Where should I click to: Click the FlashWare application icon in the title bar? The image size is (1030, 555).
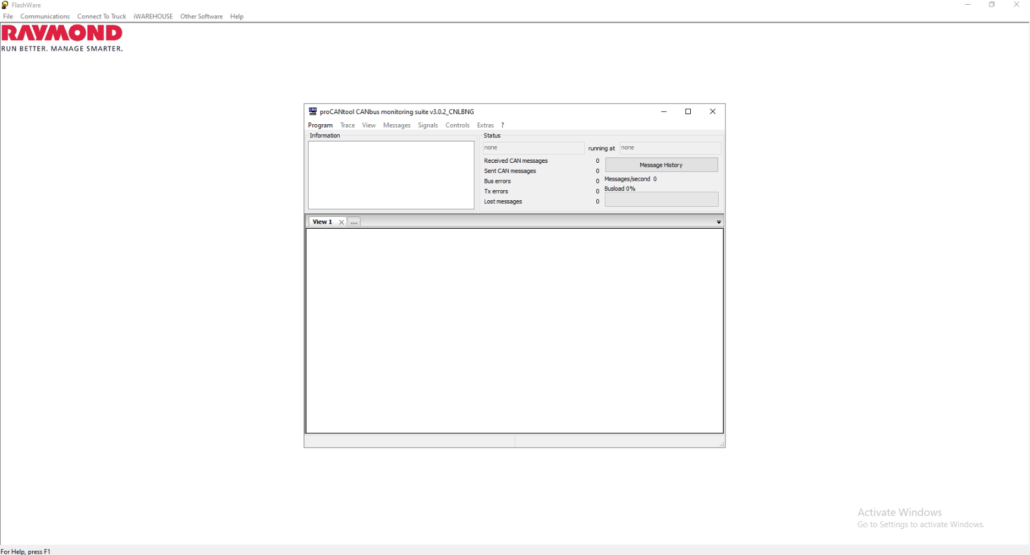5,5
